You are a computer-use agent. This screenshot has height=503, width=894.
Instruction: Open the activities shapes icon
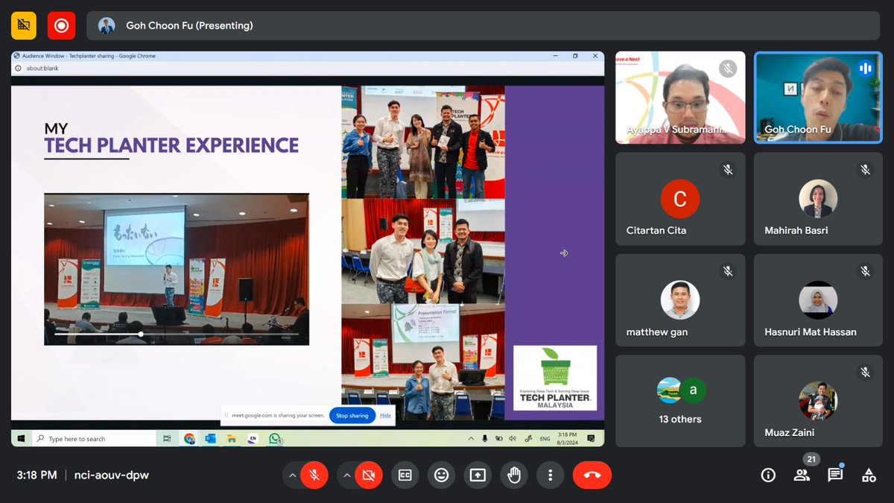click(x=869, y=475)
